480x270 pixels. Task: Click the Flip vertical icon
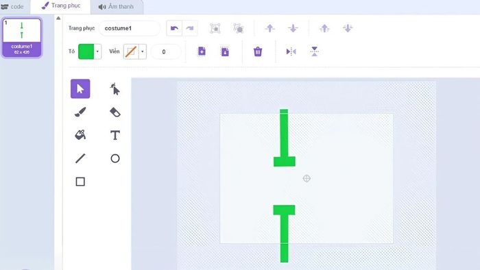point(314,51)
